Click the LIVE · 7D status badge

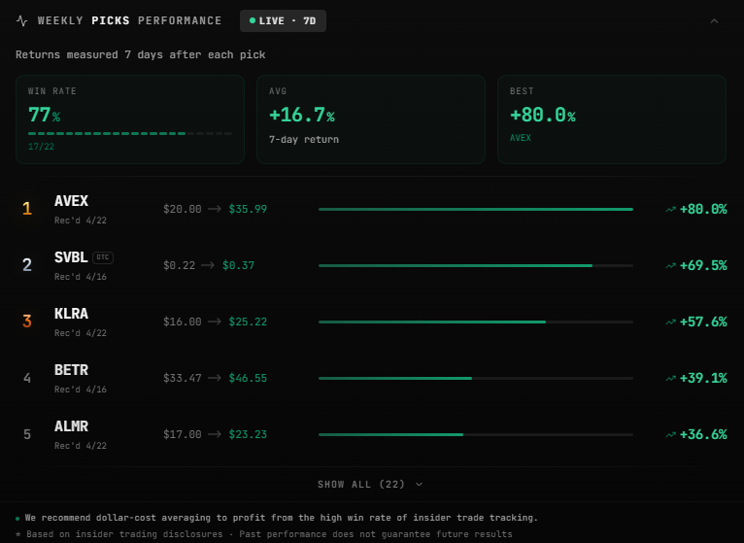[x=283, y=21]
